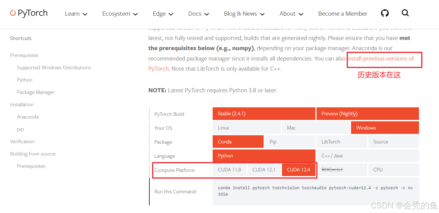439x213 pixels.
Task: Select Preview (Nightly) build
Action: click(x=368, y=114)
